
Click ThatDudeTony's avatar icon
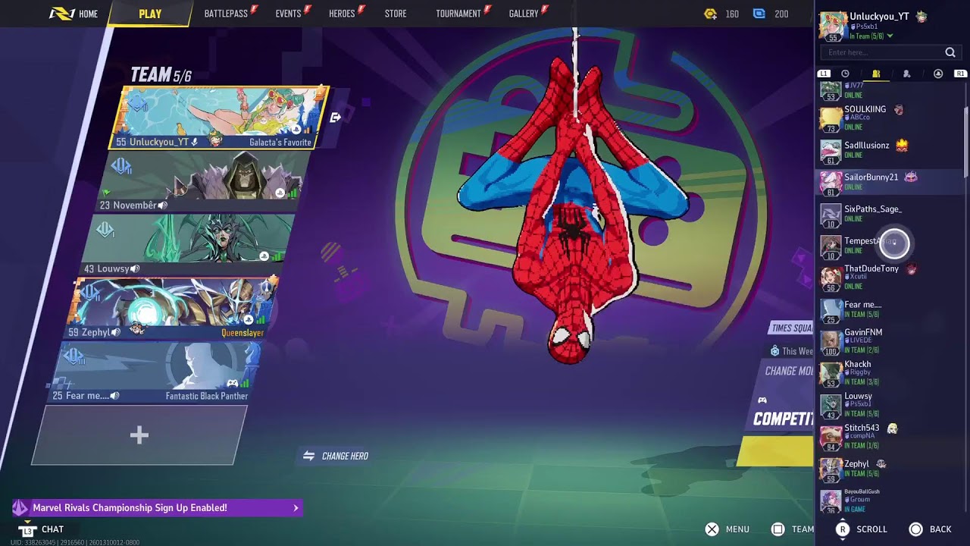[x=831, y=278]
